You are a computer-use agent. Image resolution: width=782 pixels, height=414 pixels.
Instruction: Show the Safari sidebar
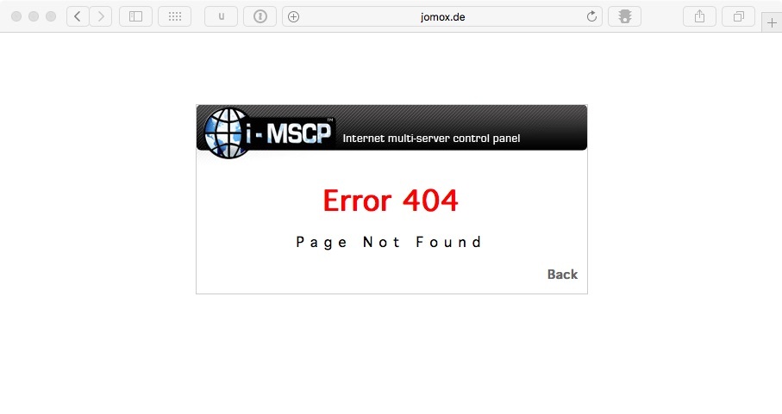coord(135,16)
